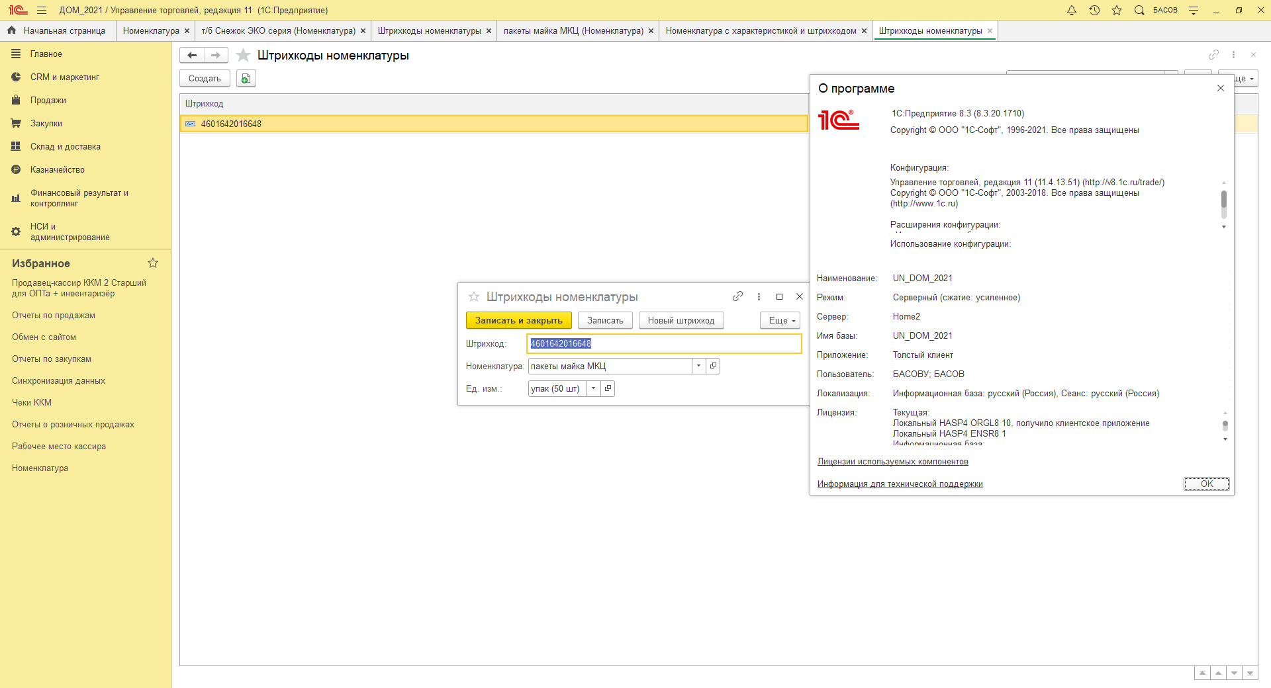This screenshot has height=688, width=1271.
Task: Click БАСОВ user name in title bar
Action: point(1165,10)
